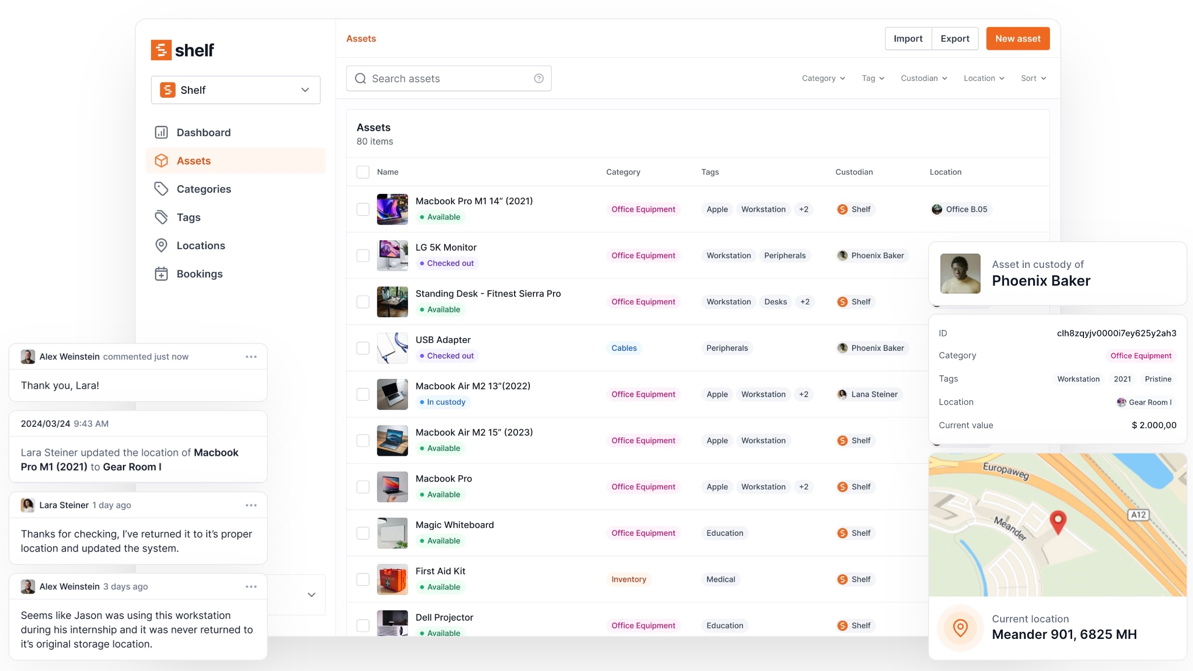Open the Sort dropdown
1193x671 pixels.
coord(1033,78)
